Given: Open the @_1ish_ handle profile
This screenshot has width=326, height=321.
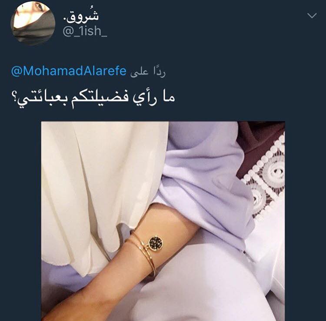Looking at the screenshot, I should (85, 31).
